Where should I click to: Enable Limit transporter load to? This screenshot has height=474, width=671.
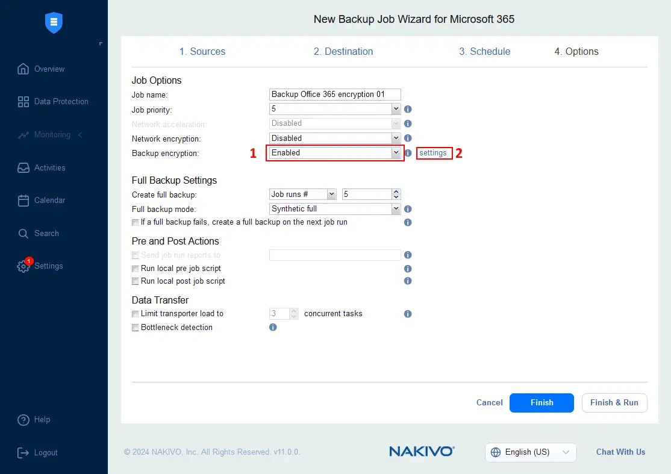[136, 314]
